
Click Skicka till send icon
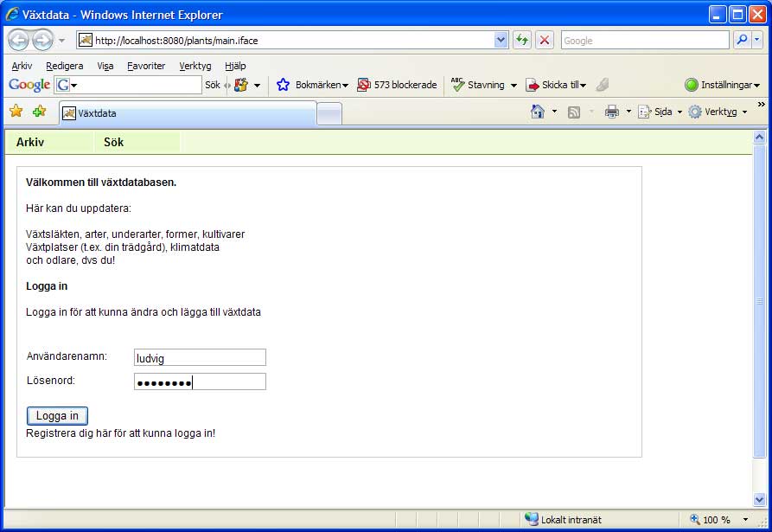pos(533,85)
